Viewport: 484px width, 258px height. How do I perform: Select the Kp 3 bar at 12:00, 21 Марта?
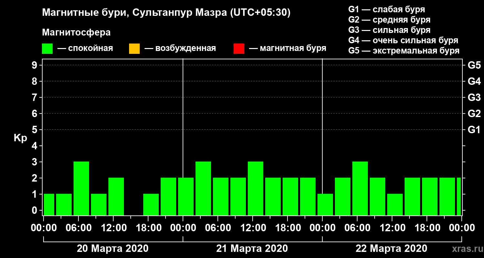(256, 188)
